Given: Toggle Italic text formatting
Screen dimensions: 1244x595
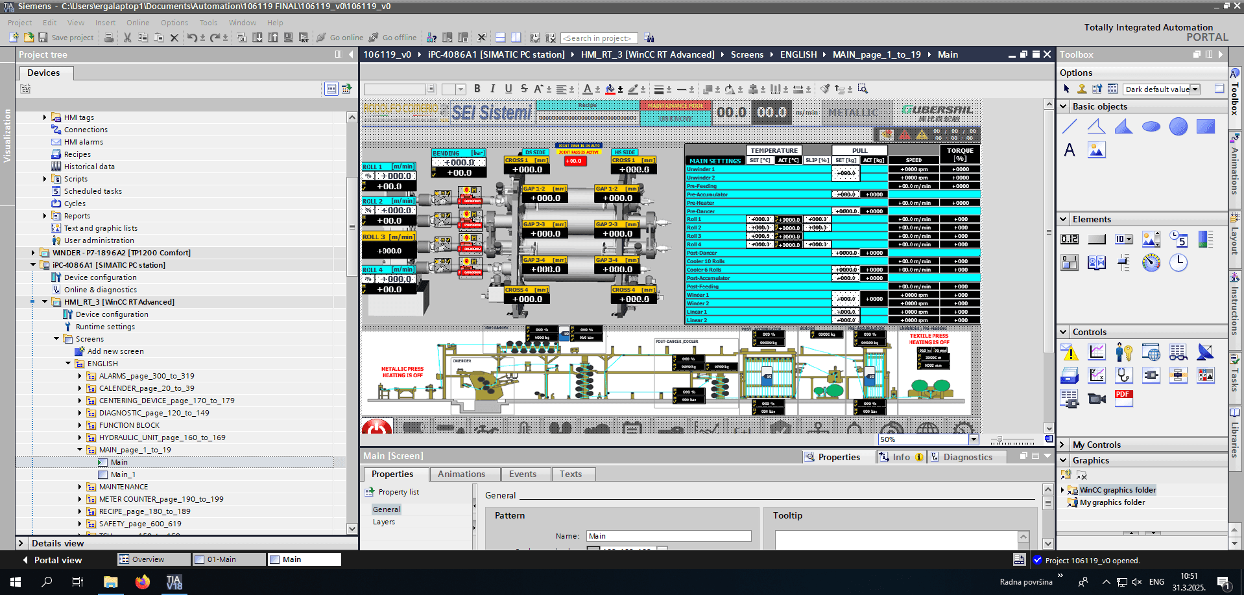Looking at the screenshot, I should pos(493,89).
